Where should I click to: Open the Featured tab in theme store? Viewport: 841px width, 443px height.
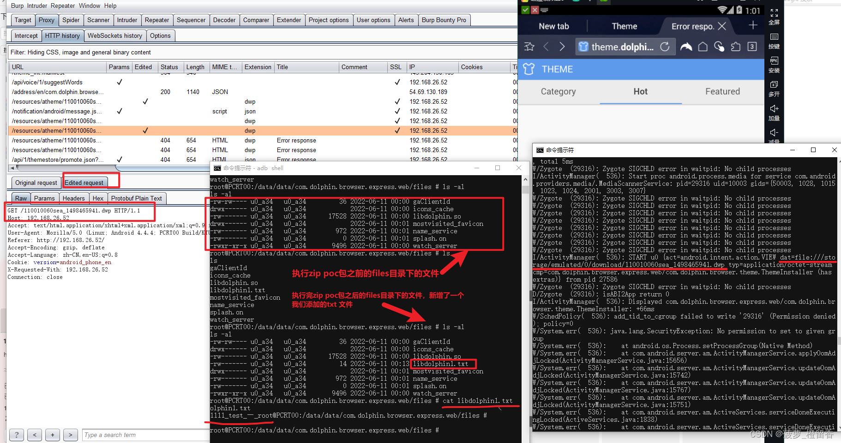coord(722,91)
